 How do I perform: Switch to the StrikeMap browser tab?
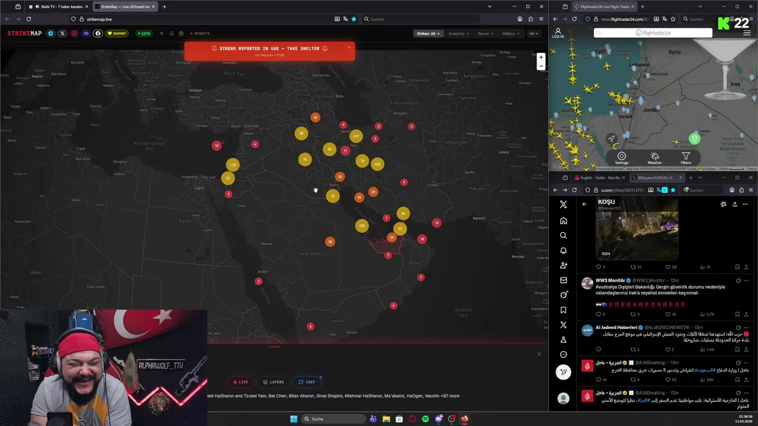click(x=124, y=7)
